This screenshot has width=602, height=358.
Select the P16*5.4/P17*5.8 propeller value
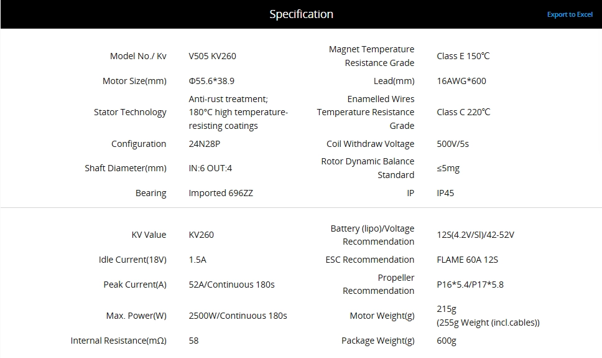tap(470, 285)
